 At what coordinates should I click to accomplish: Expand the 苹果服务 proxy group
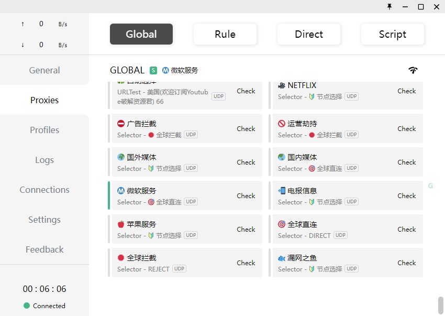coord(187,229)
